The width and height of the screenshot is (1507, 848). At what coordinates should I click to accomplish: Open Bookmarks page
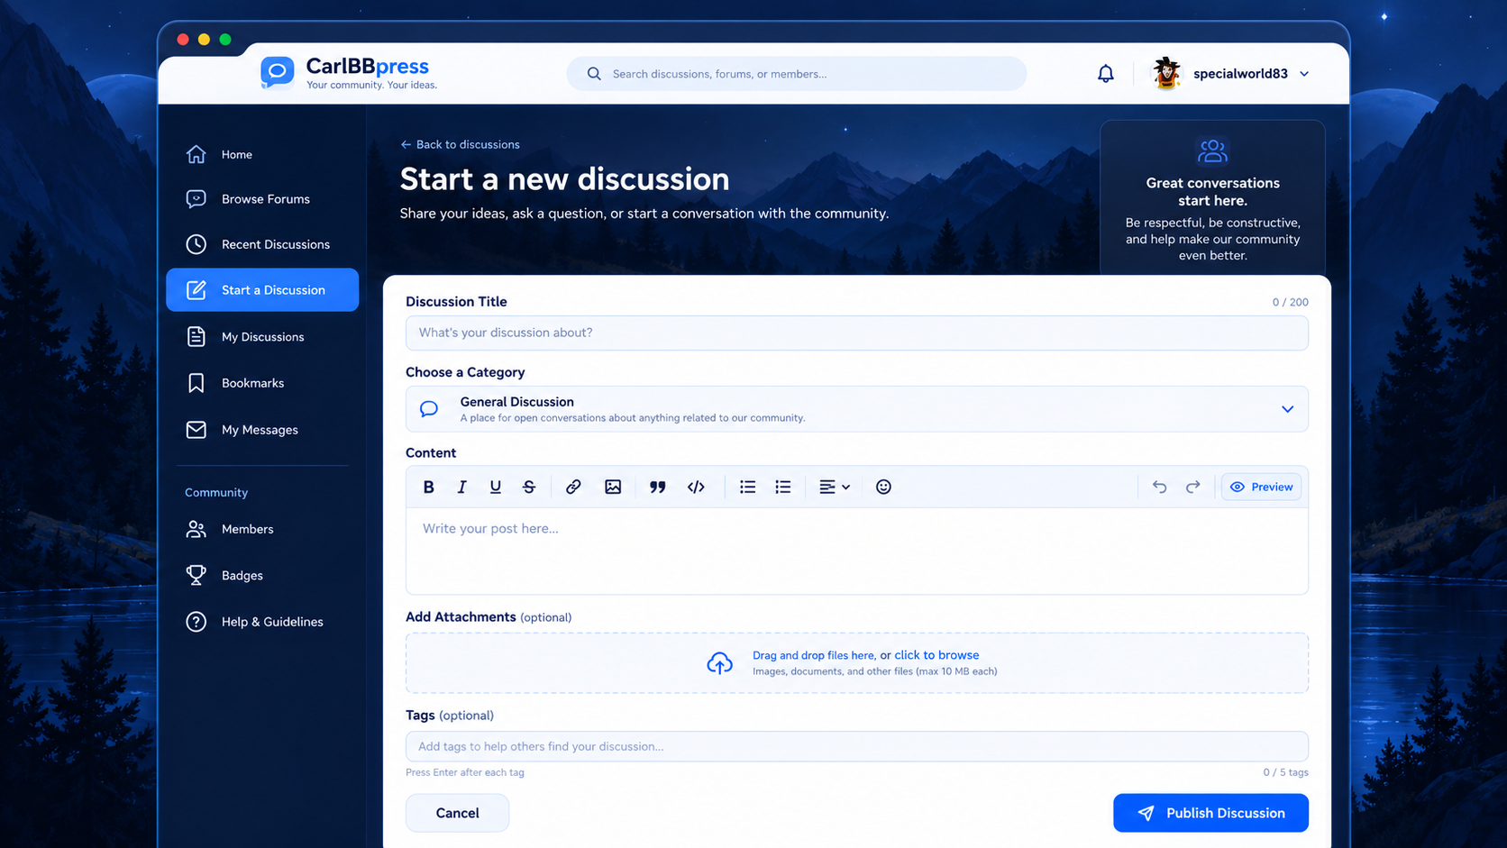[x=262, y=383]
